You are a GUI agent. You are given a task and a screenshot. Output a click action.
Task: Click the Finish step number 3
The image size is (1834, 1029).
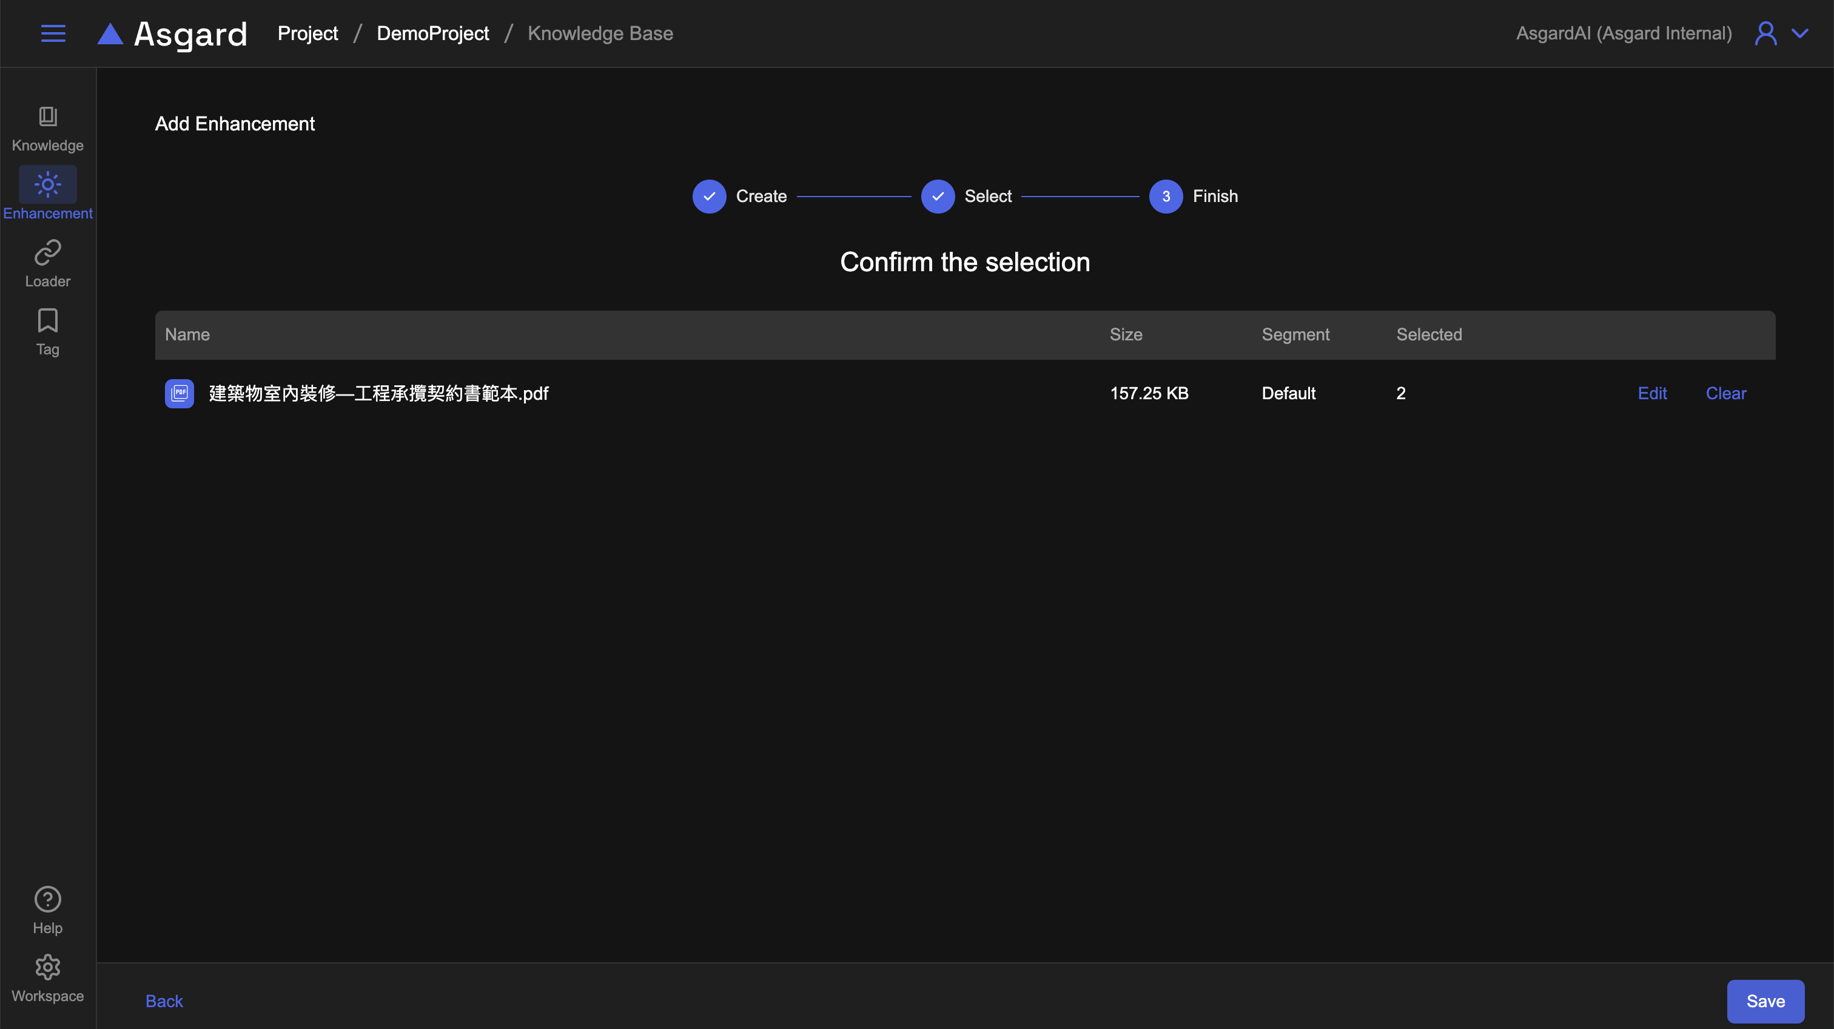pyautogui.click(x=1166, y=197)
